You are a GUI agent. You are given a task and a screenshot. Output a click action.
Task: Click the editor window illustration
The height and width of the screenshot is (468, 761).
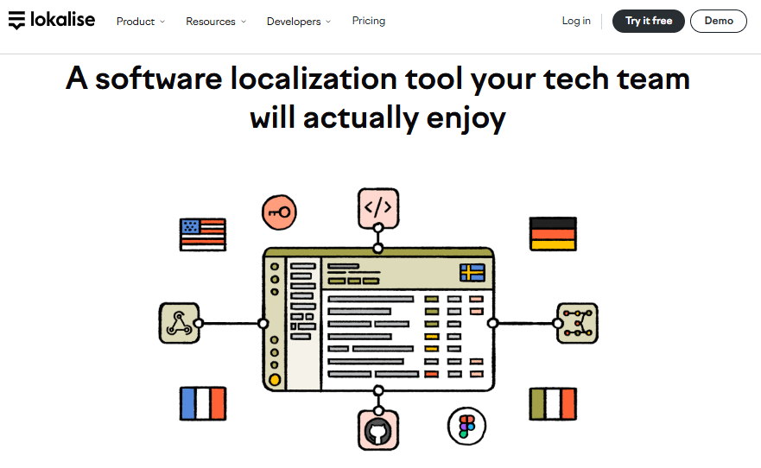point(378,319)
